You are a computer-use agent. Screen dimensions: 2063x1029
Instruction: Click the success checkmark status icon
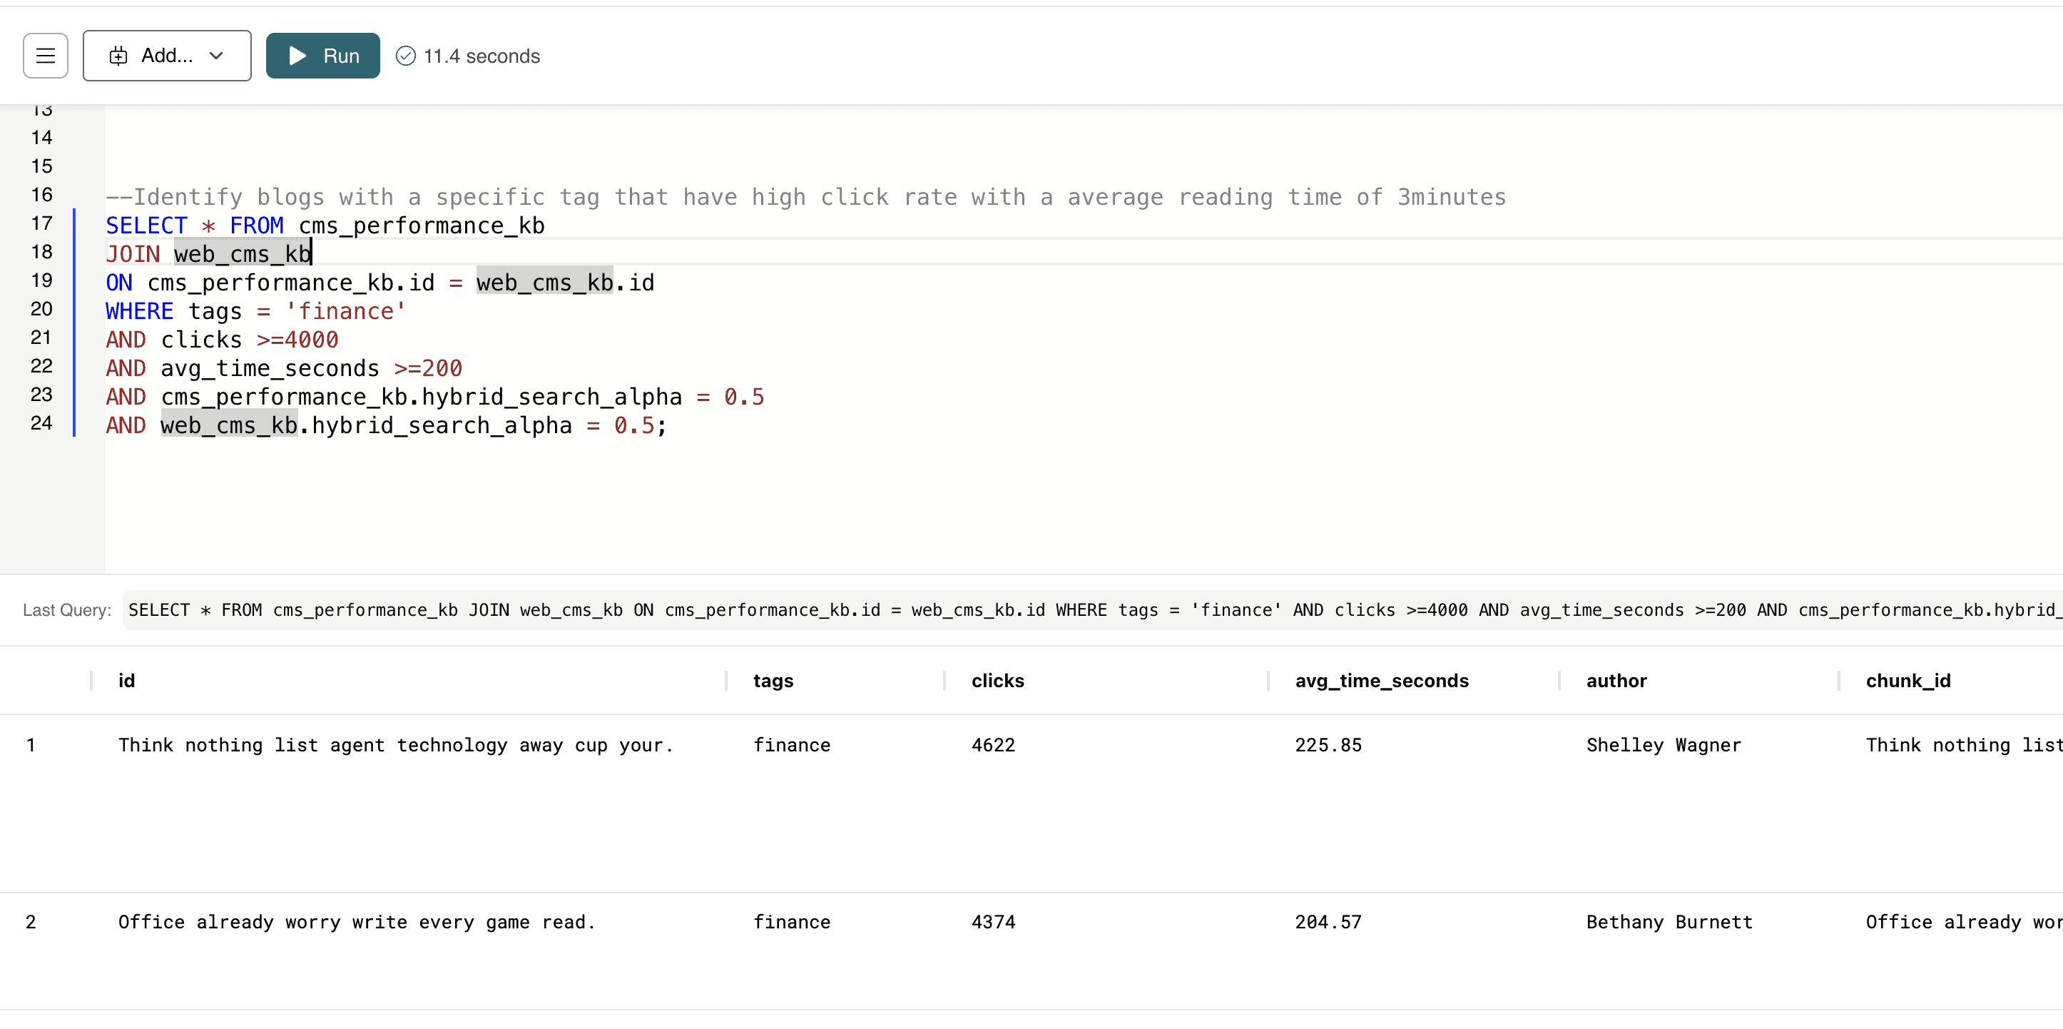(406, 55)
